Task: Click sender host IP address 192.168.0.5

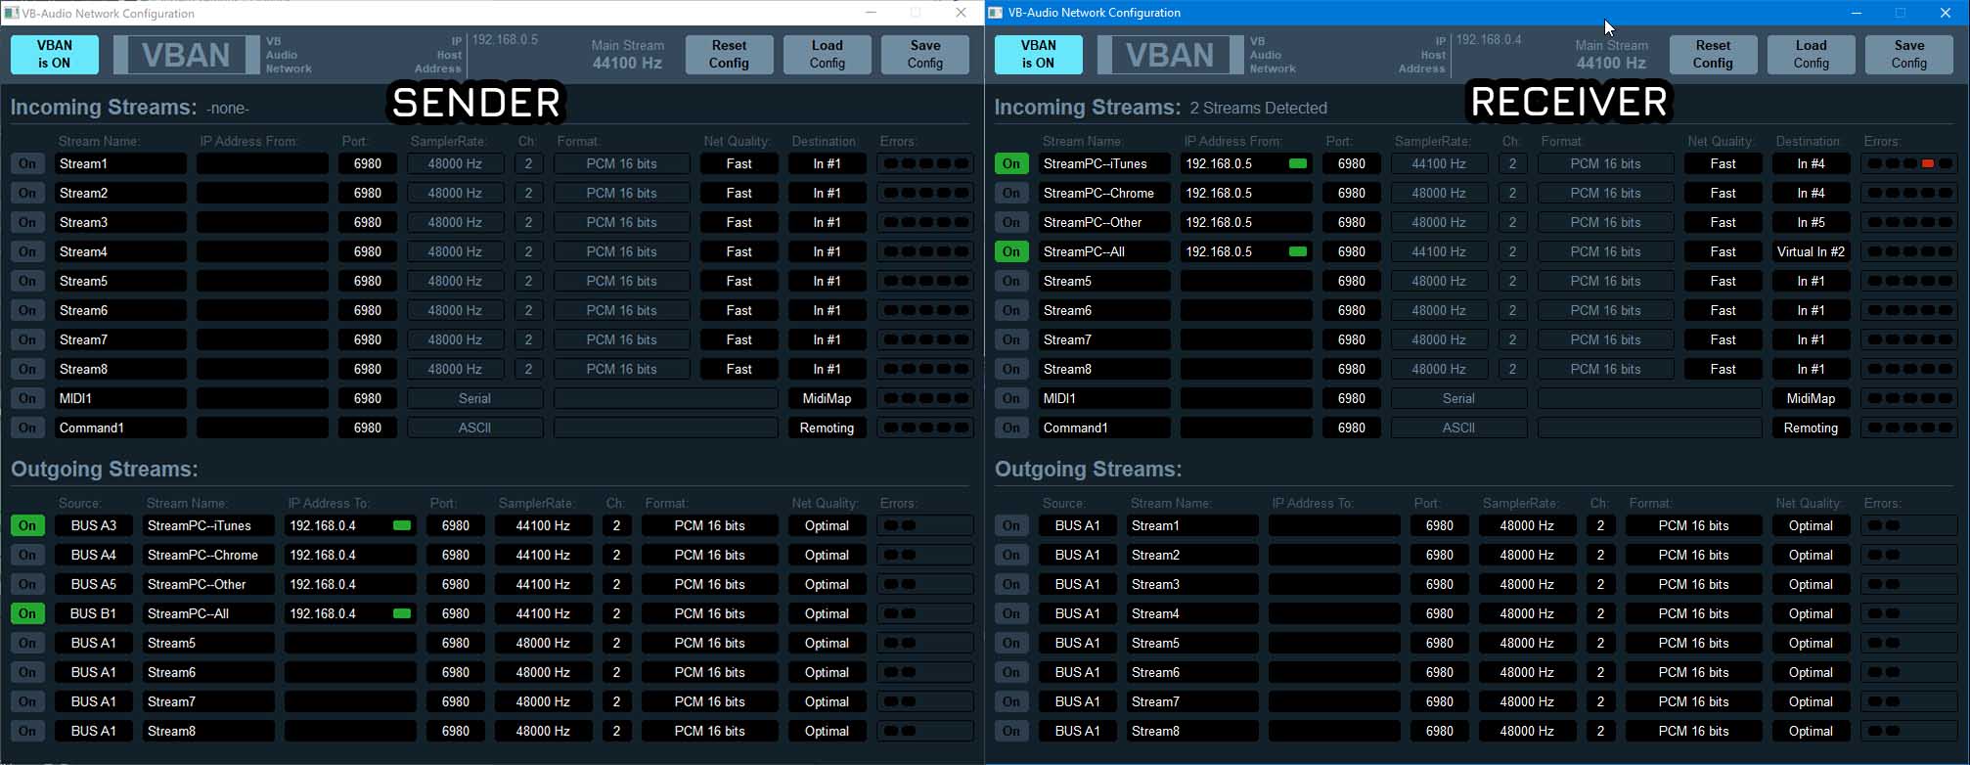Action: pyautogui.click(x=505, y=40)
